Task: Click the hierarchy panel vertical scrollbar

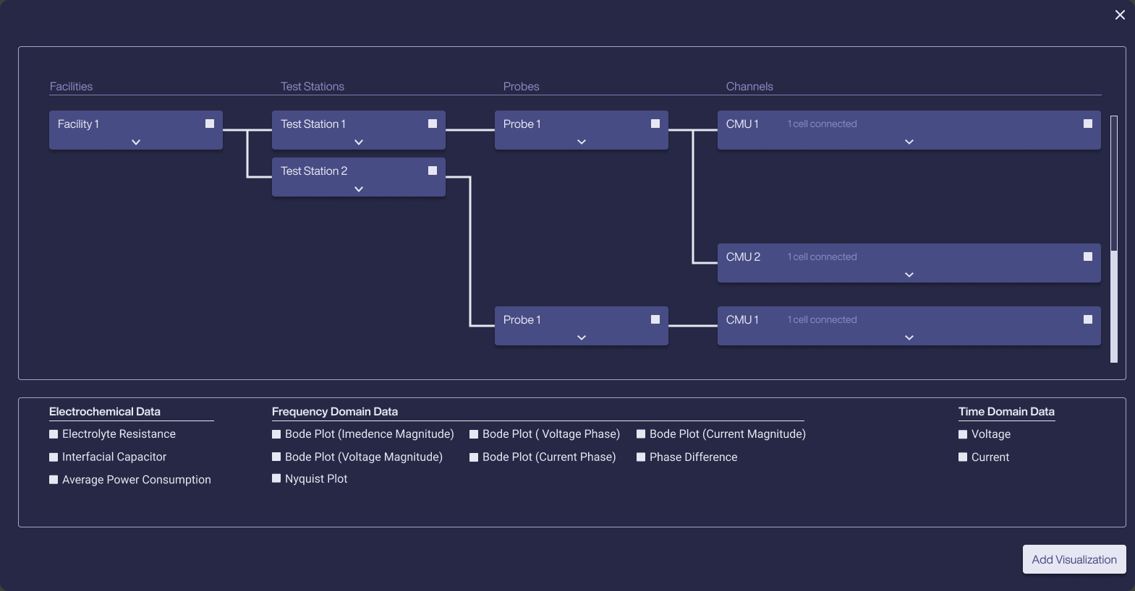Action: [x=1114, y=238]
